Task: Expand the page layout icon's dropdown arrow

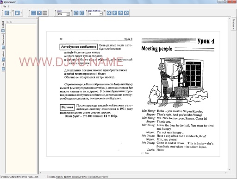Action: [10, 13]
